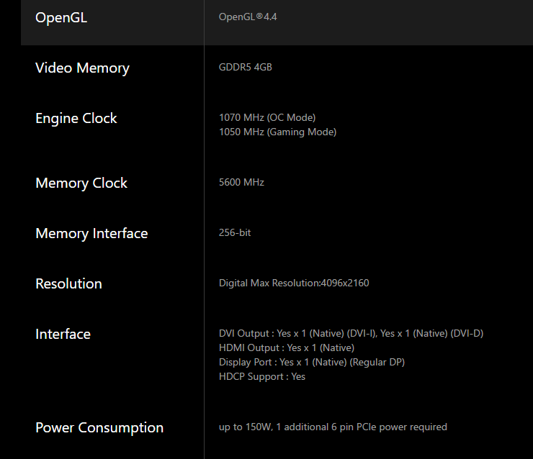Click the Power Consumption label
The width and height of the screenshot is (533, 459).
coord(99,428)
